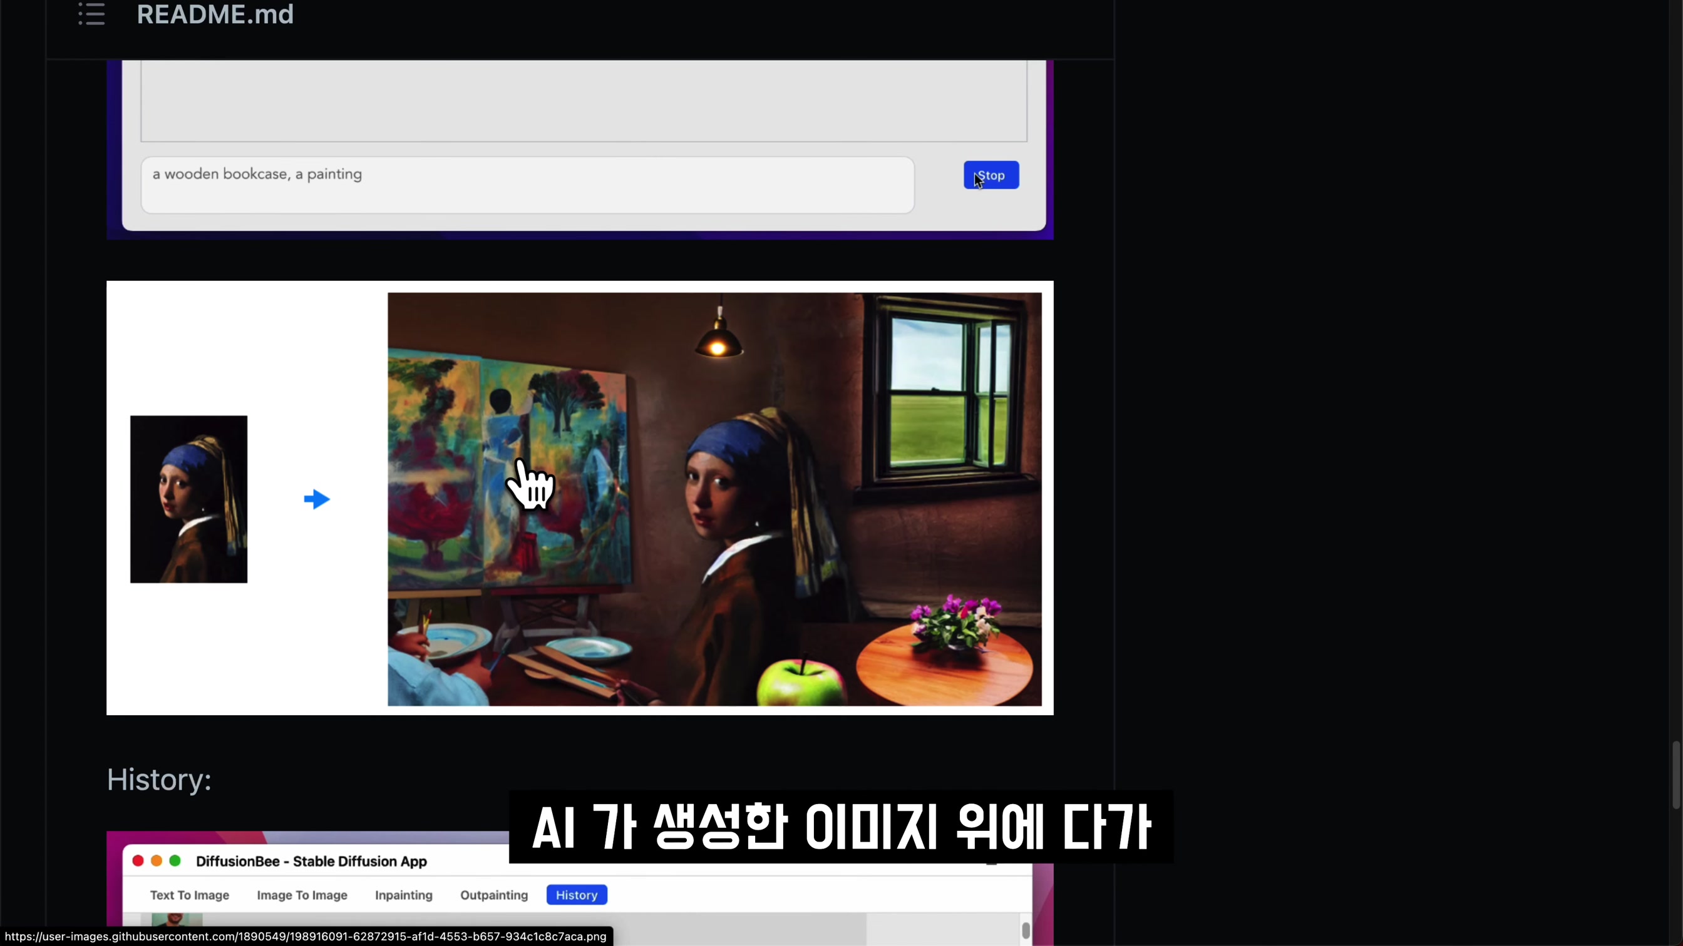Click the green zoom dot of DiffusionBee window
Screen dimensions: 1683x946
(x=175, y=860)
